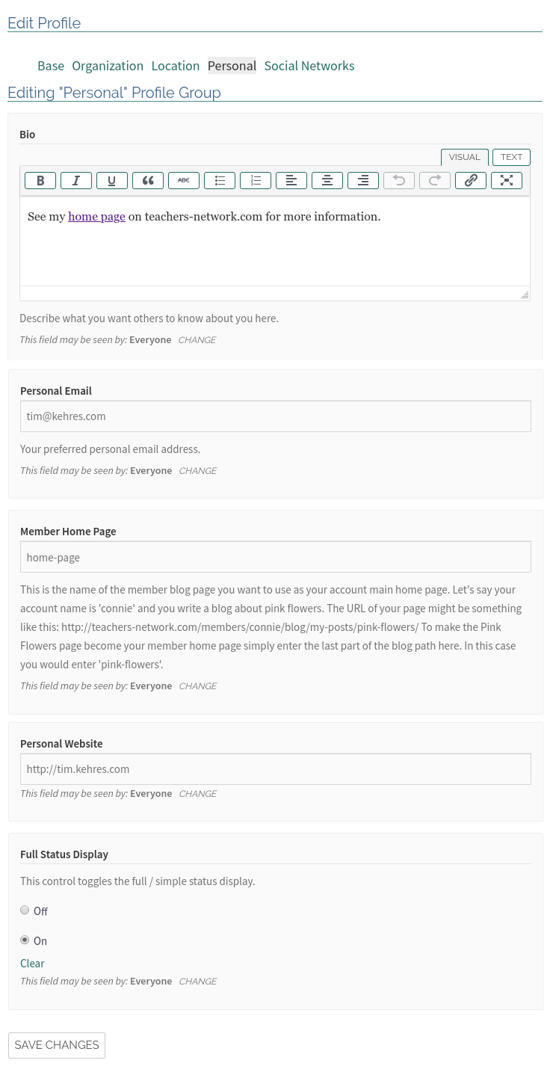Create a bulleted list in the Bio

pyautogui.click(x=220, y=180)
